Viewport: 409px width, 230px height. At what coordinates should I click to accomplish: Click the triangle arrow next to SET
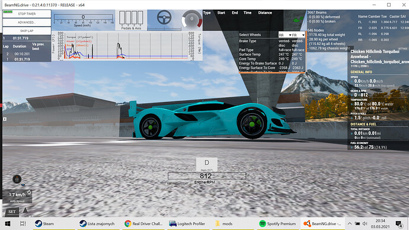click(x=25, y=210)
